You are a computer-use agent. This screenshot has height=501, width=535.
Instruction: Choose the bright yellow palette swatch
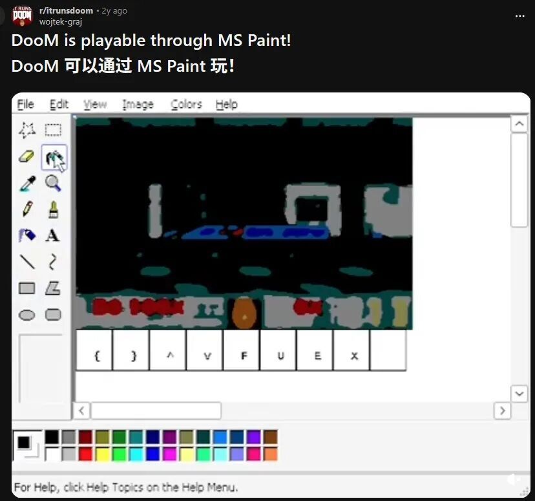point(102,454)
